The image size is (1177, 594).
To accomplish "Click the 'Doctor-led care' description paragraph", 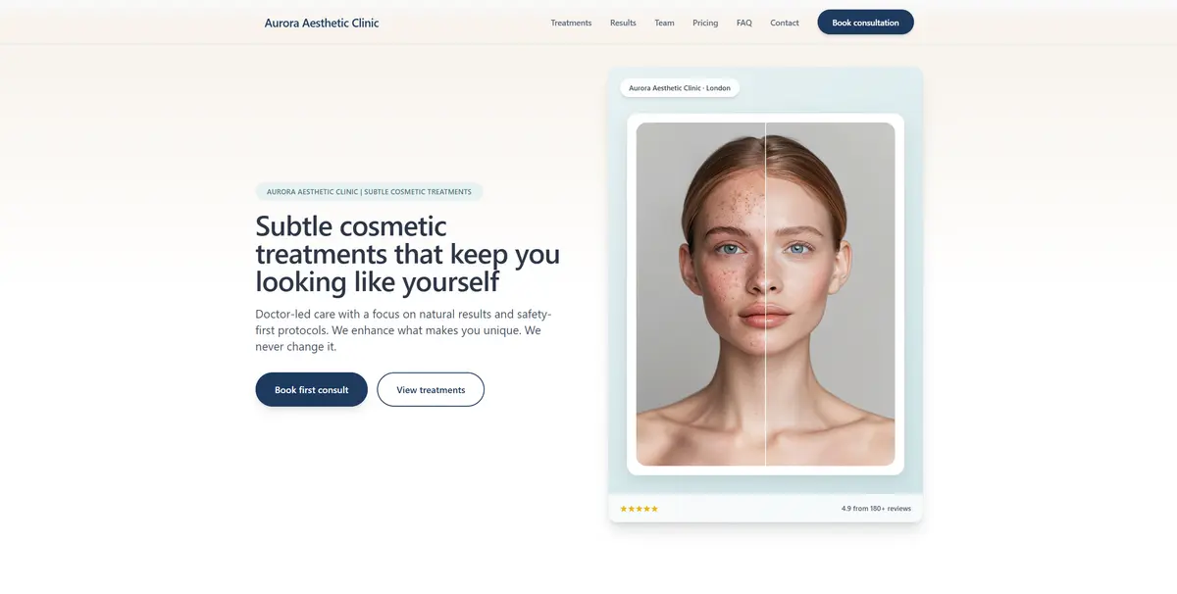I will (403, 330).
